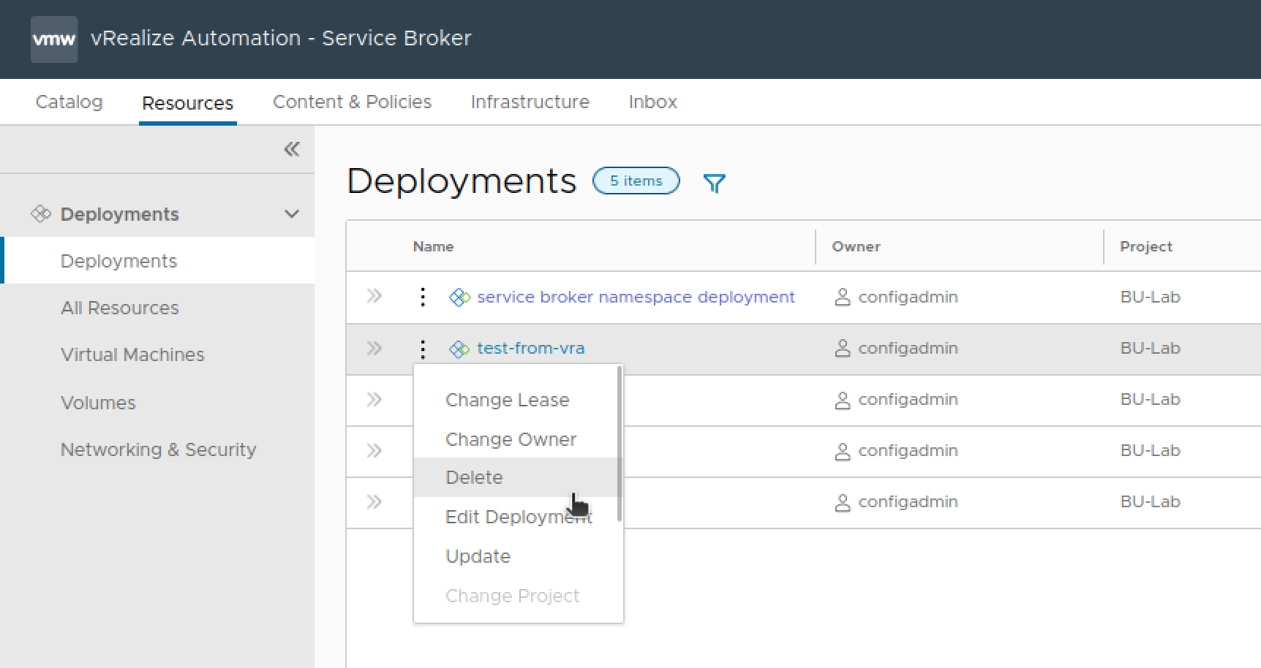Click the vRealize Automation - Service Broker title
This screenshot has height=668, width=1261.
281,38
